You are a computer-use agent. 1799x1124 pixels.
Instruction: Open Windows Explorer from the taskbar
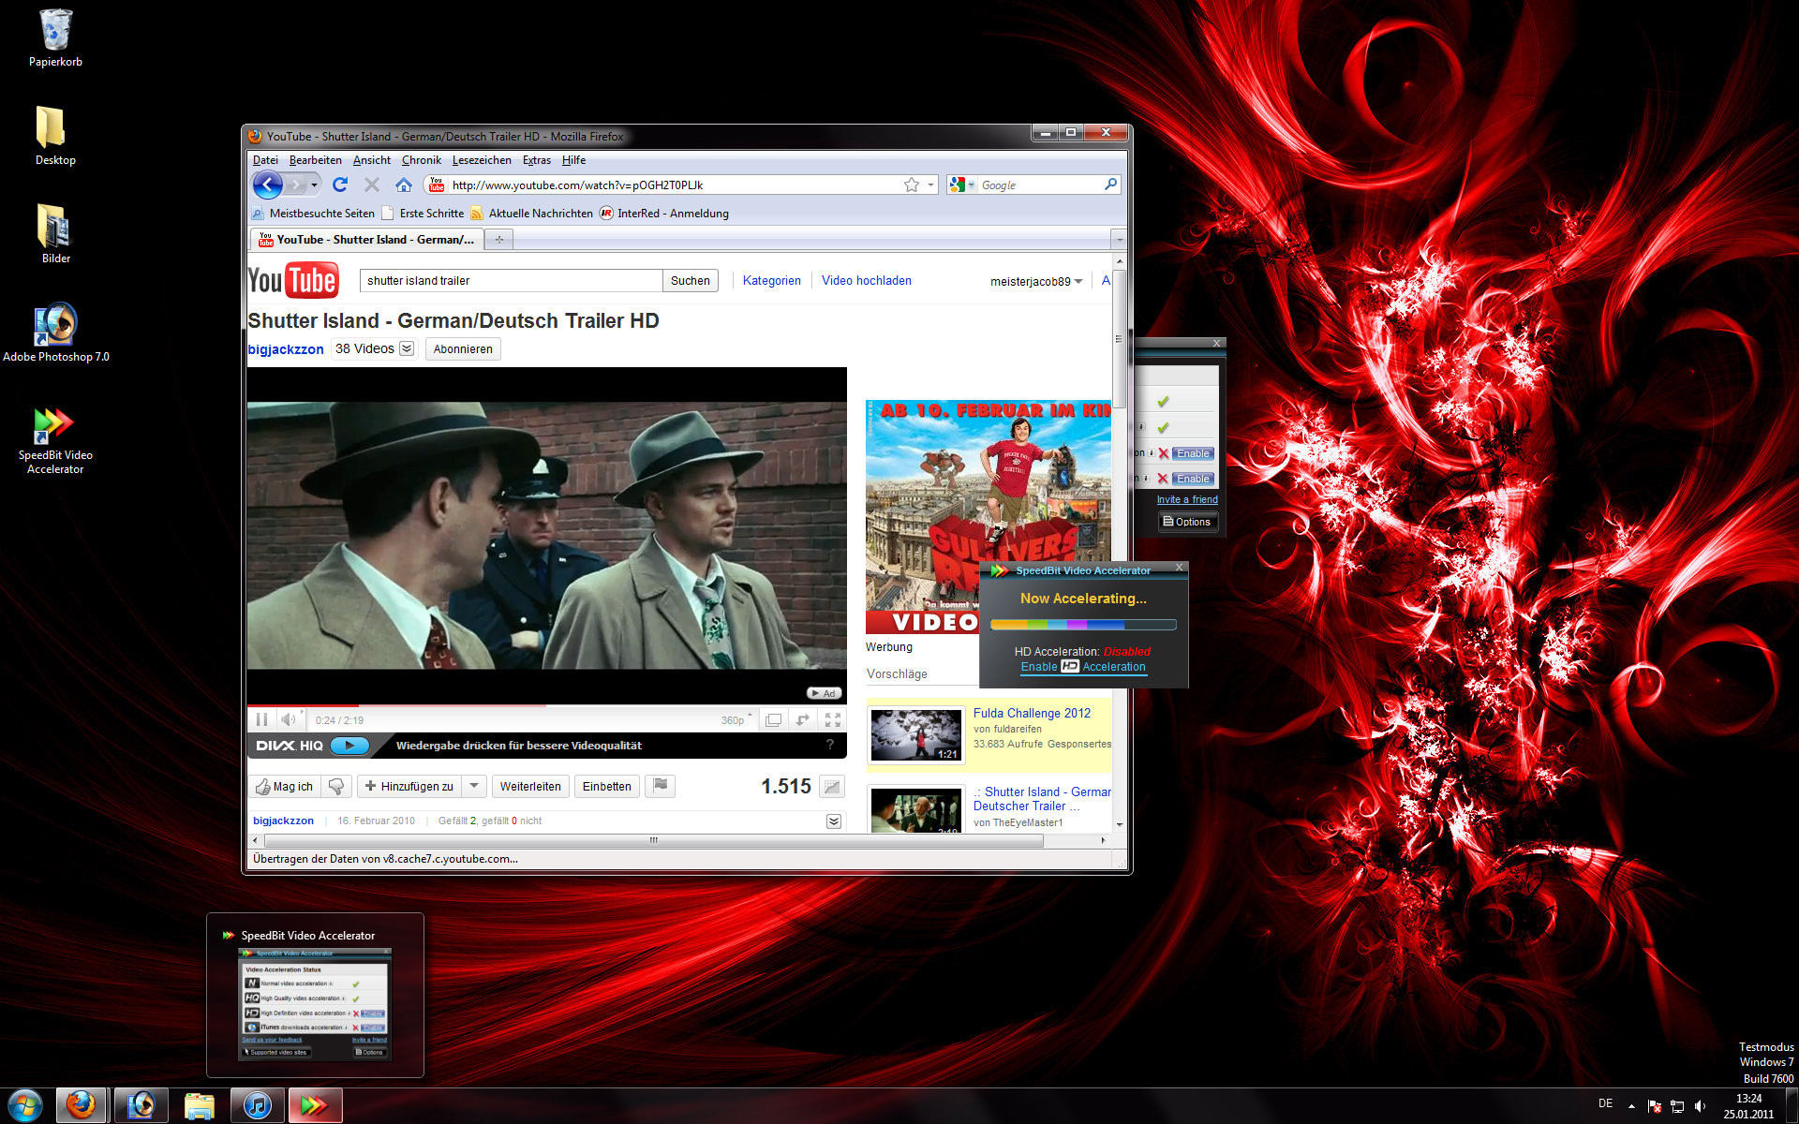199,1105
